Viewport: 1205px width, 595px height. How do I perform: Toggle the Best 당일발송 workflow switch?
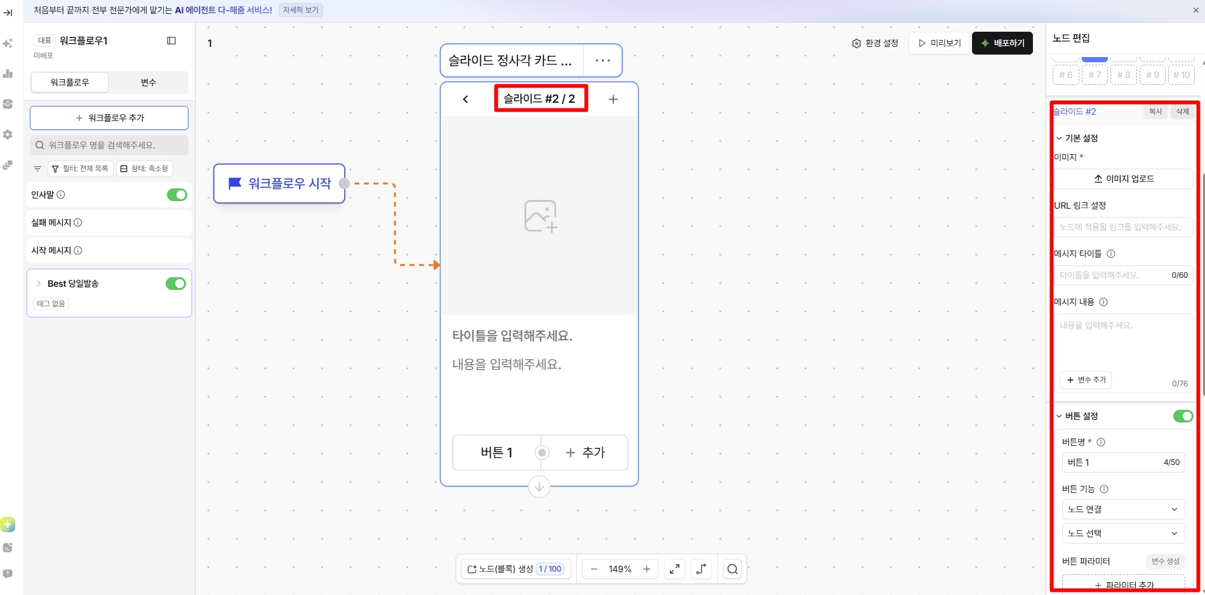176,284
